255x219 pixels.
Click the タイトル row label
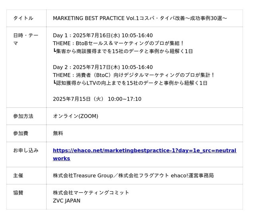coord(23,18)
